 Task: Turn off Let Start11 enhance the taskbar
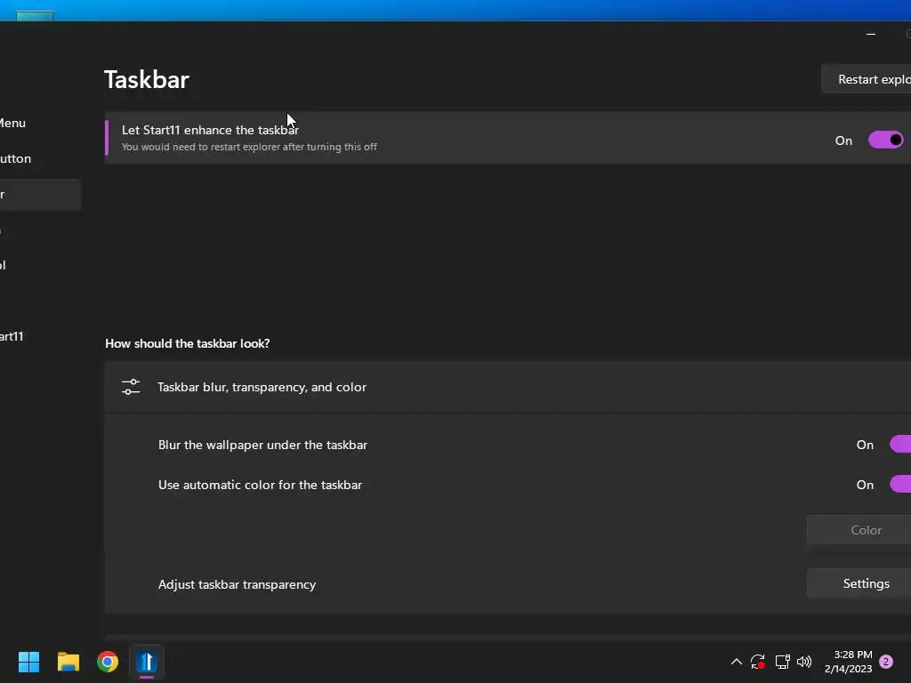click(885, 140)
